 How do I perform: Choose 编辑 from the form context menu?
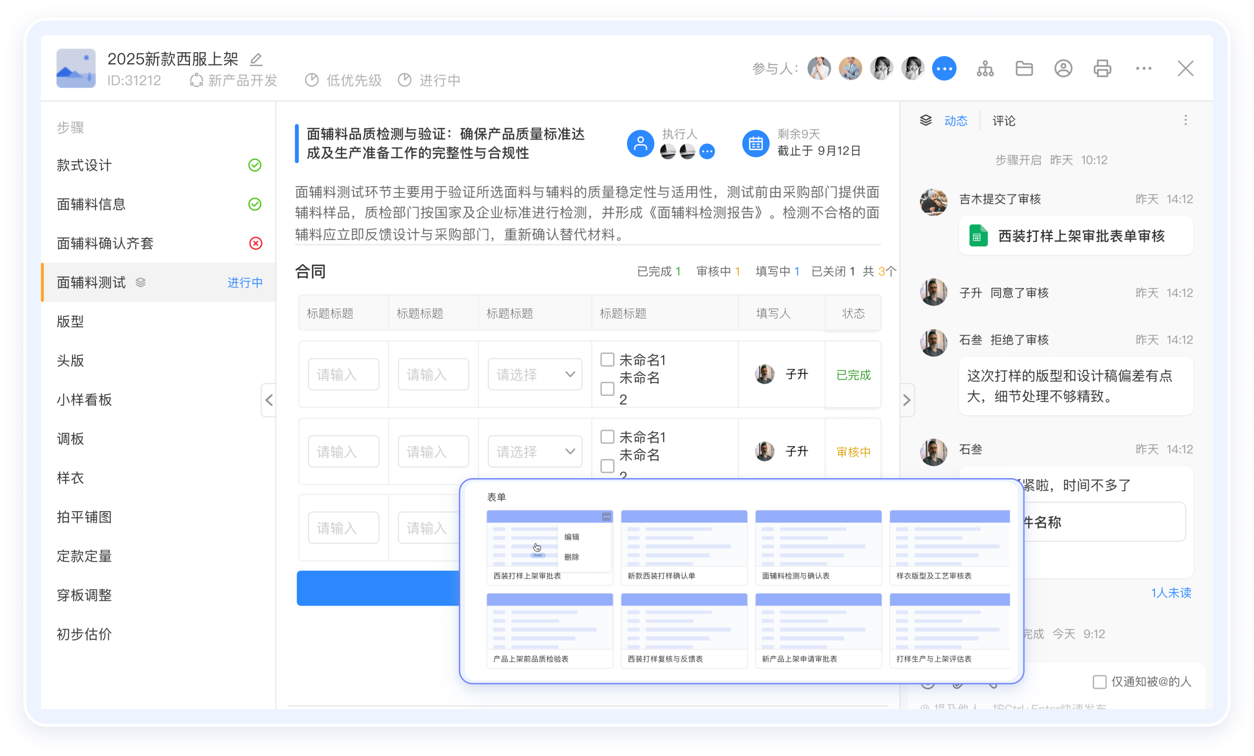click(x=572, y=537)
